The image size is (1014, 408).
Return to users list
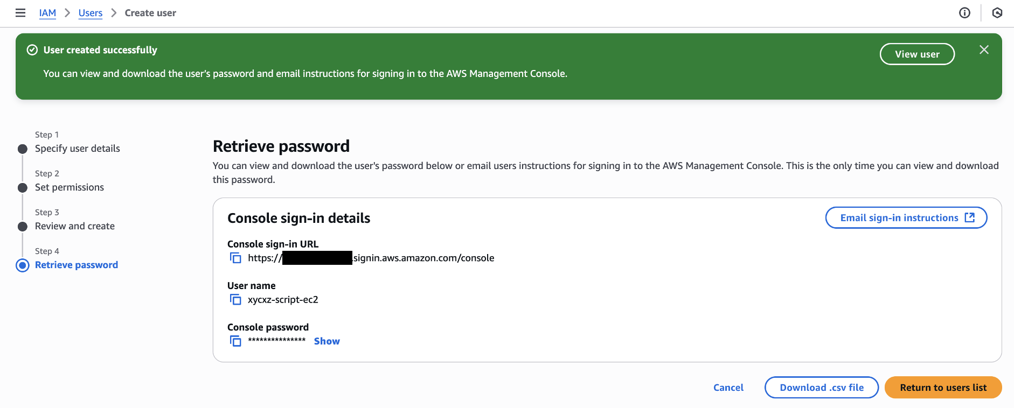(943, 388)
